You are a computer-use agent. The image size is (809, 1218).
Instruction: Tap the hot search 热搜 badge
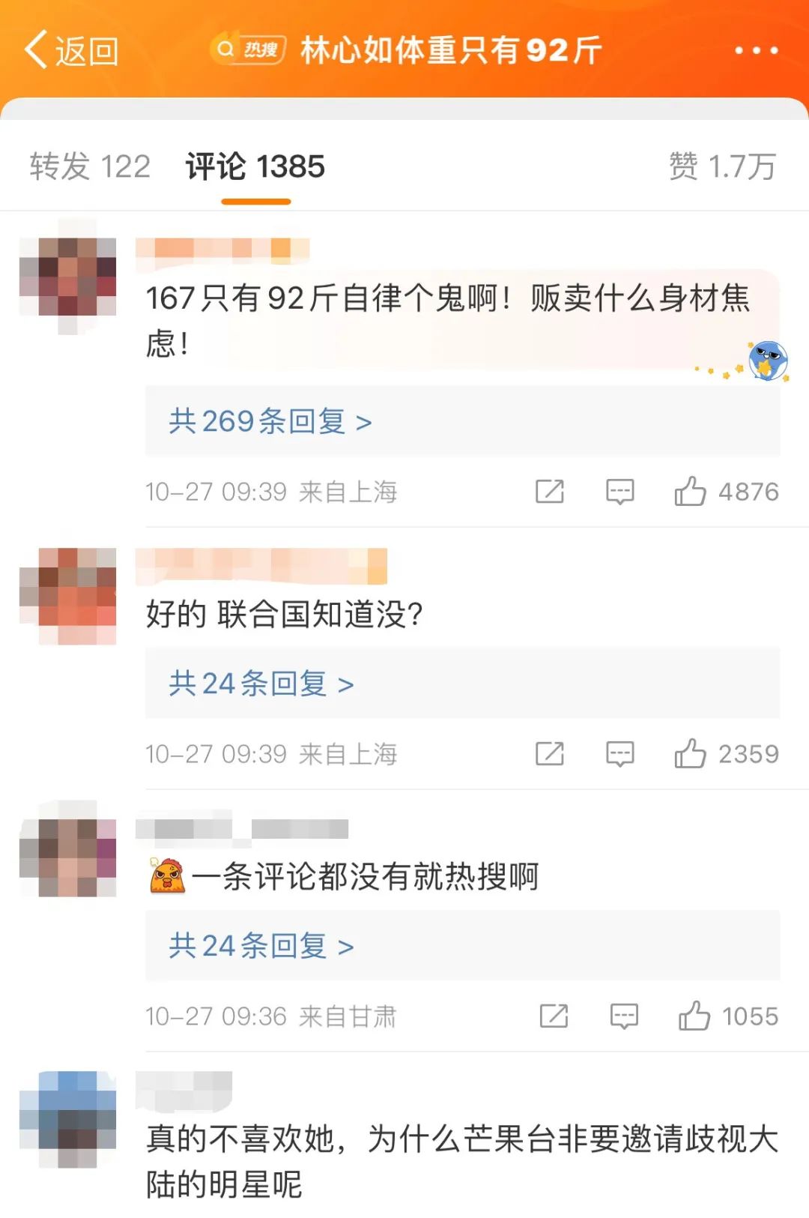(248, 49)
